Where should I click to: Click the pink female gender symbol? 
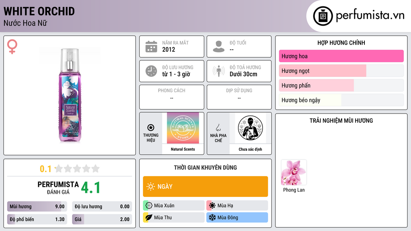click(12, 47)
